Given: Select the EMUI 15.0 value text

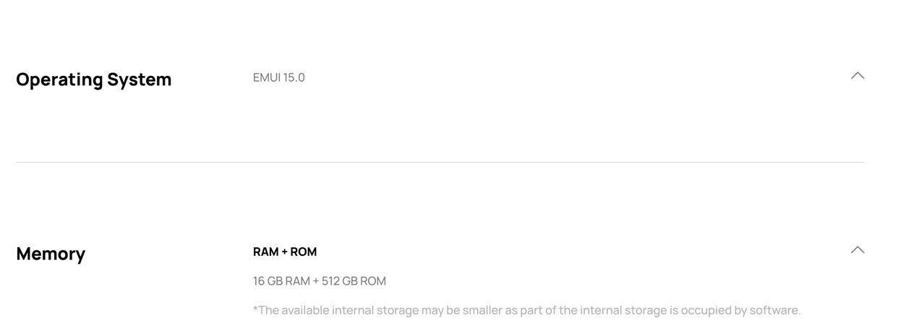Looking at the screenshot, I should pyautogui.click(x=279, y=77).
